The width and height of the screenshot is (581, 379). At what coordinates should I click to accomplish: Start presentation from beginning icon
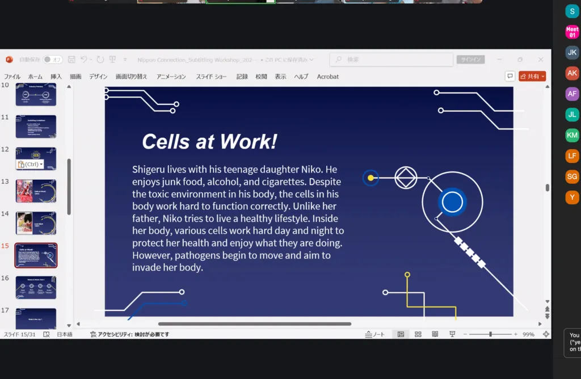coord(112,60)
